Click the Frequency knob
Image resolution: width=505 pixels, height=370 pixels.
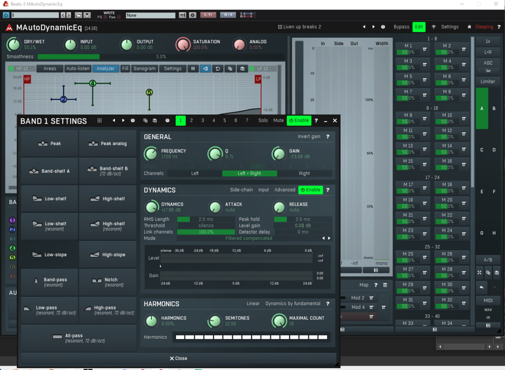151,154
